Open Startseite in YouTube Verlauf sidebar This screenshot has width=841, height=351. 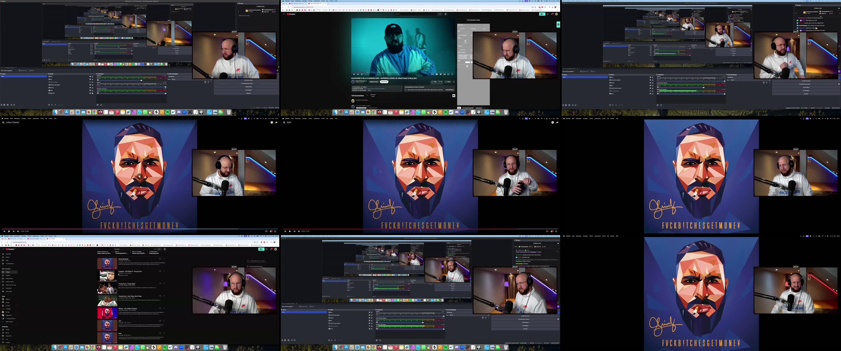(9, 254)
